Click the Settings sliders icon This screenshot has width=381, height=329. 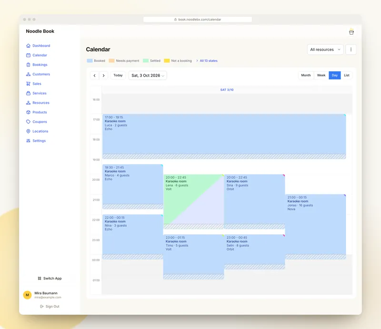click(x=28, y=141)
